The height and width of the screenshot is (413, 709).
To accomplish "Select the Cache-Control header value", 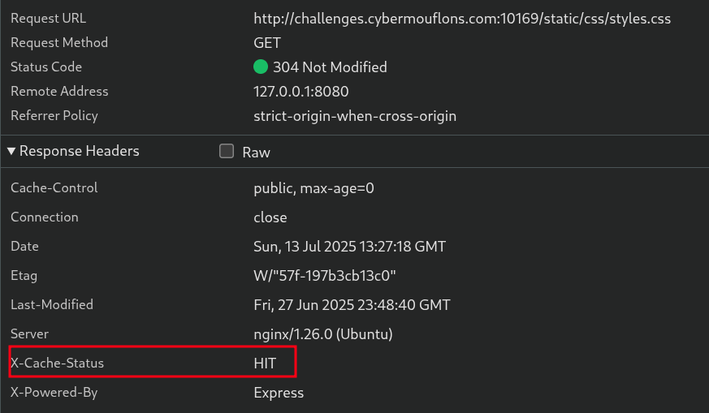I will tap(313, 188).
